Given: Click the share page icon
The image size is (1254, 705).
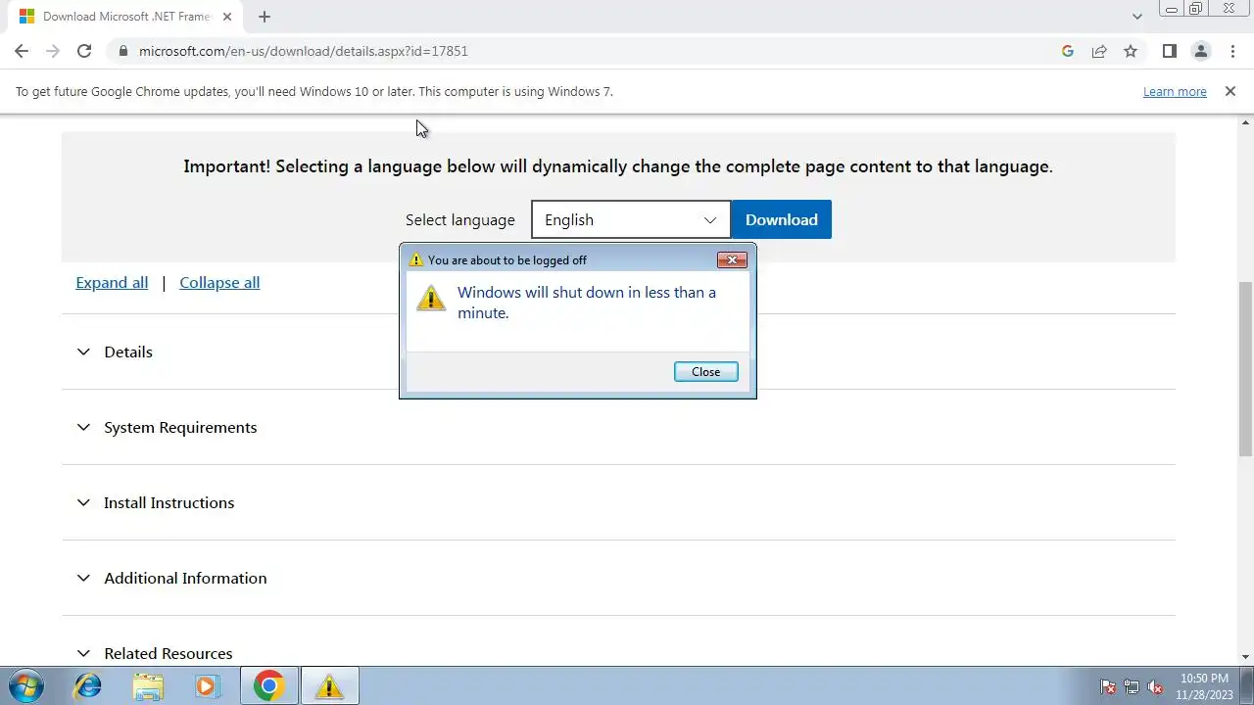Looking at the screenshot, I should tap(1099, 51).
